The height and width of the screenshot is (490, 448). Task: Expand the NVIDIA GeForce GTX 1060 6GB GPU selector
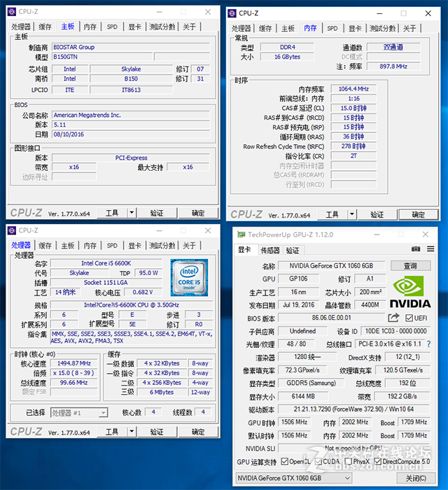347,478
